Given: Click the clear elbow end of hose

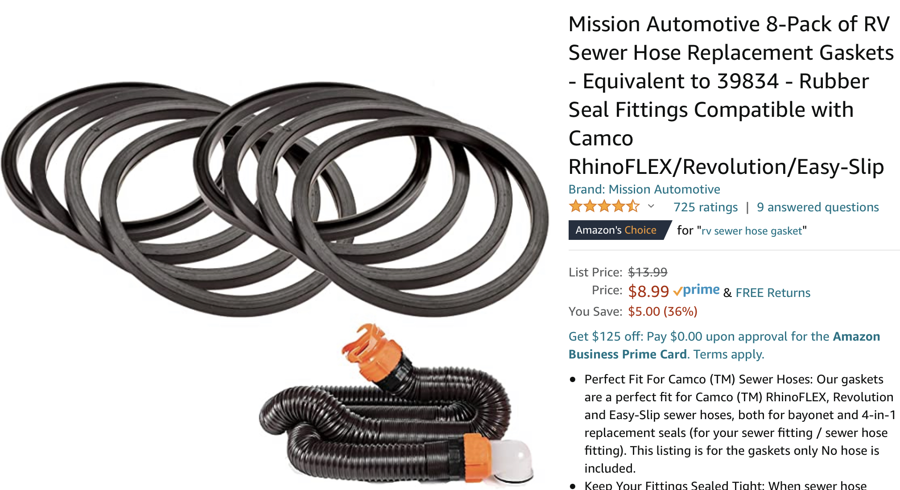Looking at the screenshot, I should pos(512,462).
